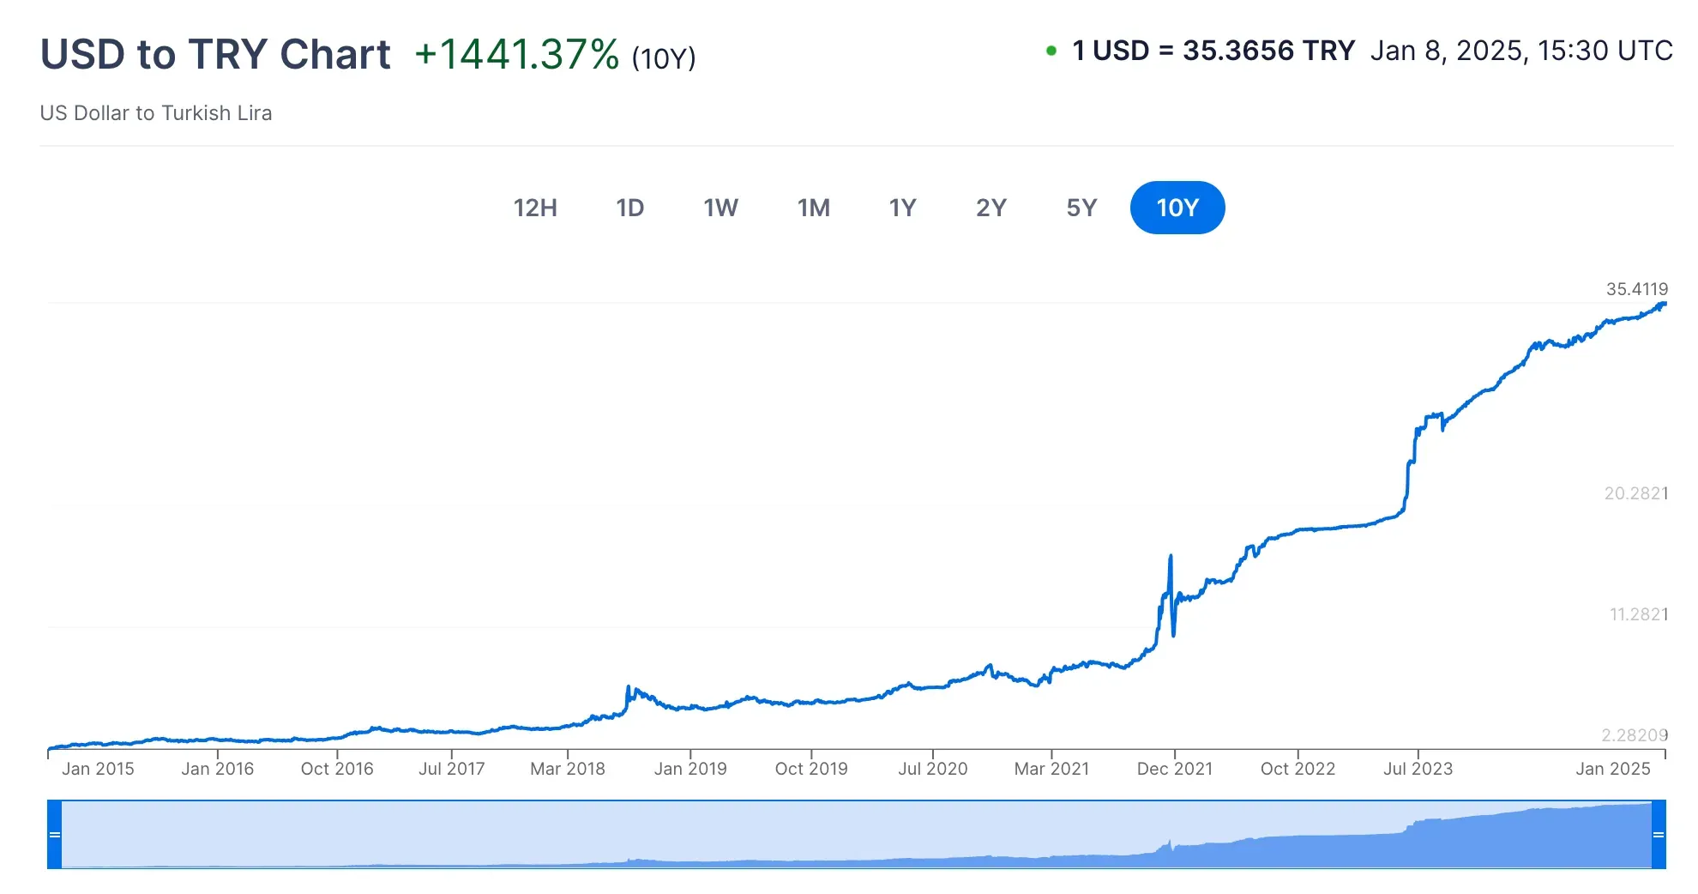Select the 1Y timeframe
The width and height of the screenshot is (1698, 894).
point(903,208)
